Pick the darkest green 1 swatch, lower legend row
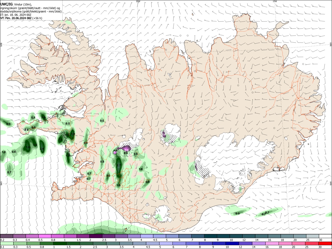Viewport: 332px width, 249px height. (60, 243)
